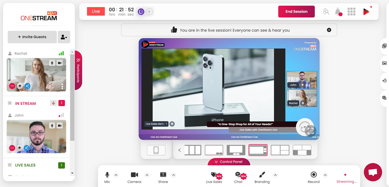The image size is (389, 187).
Task: Turn off Rachel's camera
Action: 59,63
